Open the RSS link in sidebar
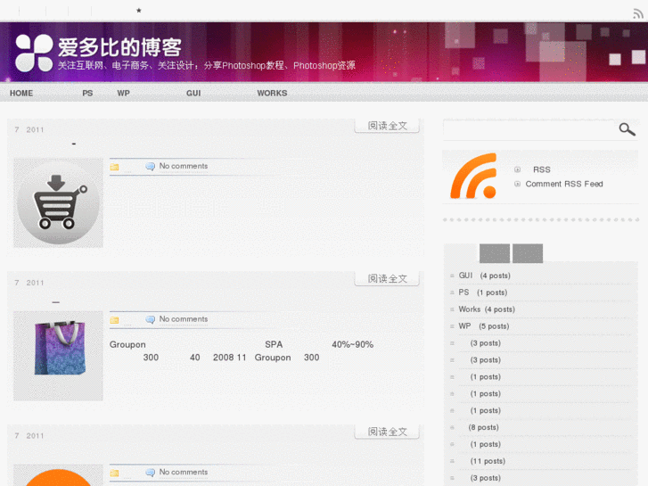Screen dimensions: 648x486 point(541,169)
